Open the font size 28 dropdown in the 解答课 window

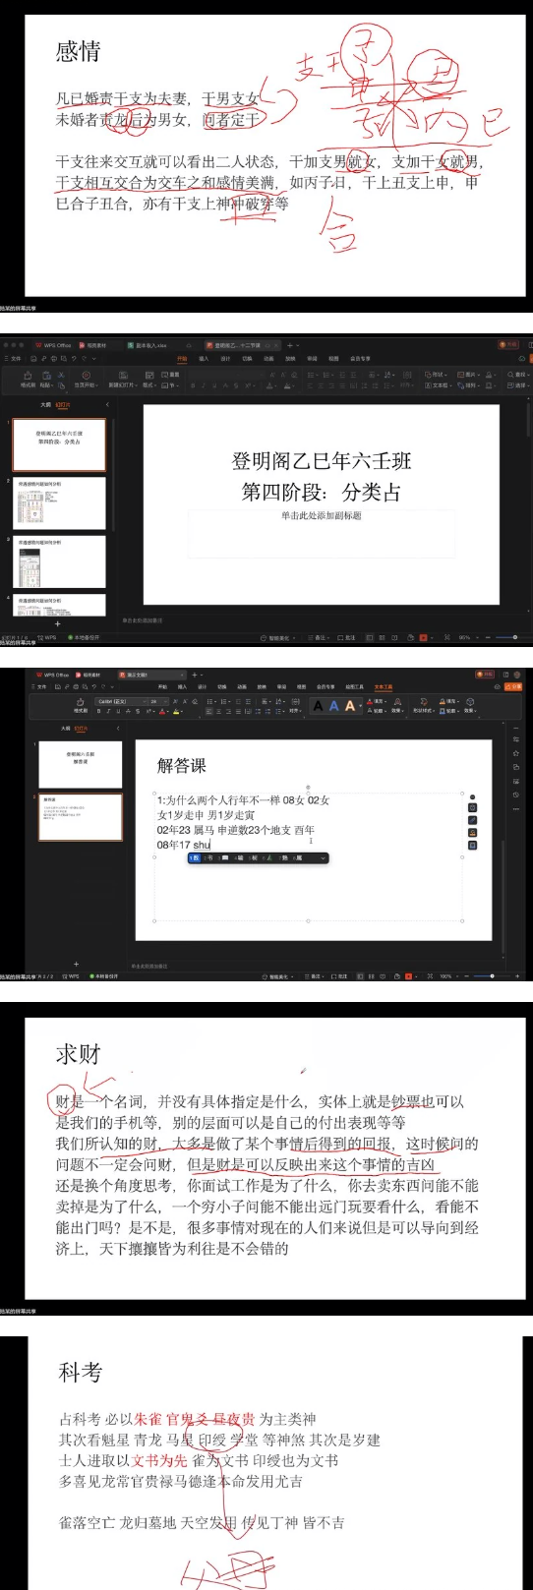click(x=158, y=701)
